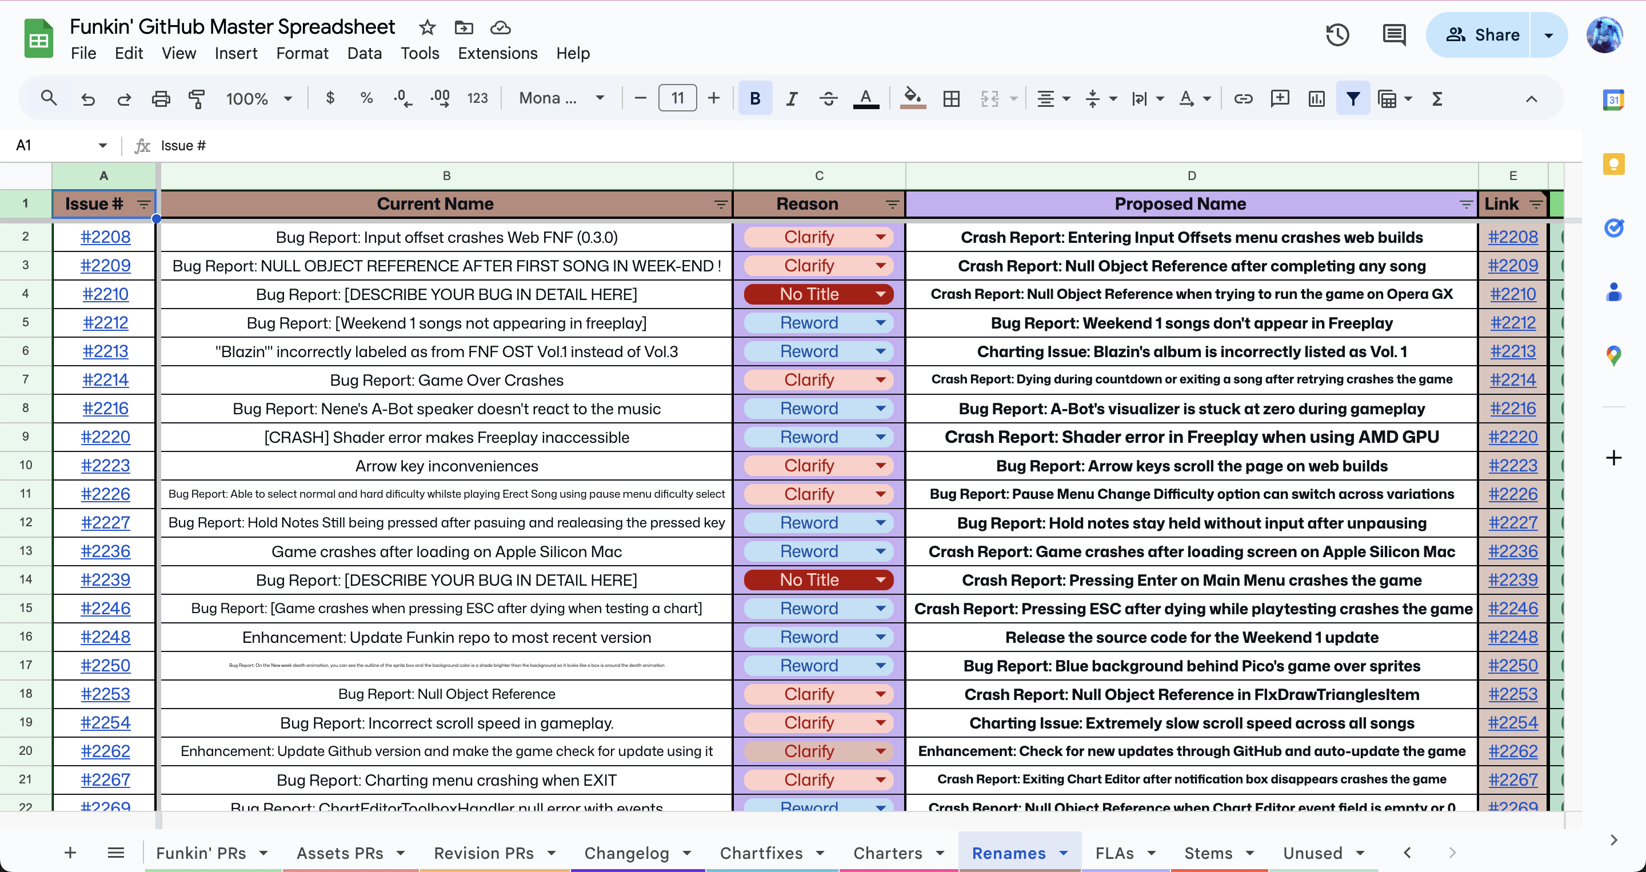Open the Search the menus magnifier icon
Viewport: 1646px width, 872px height.
click(49, 98)
